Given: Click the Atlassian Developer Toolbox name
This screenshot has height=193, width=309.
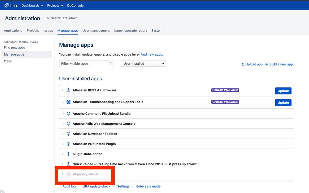Looking at the screenshot, I should 95,134.
